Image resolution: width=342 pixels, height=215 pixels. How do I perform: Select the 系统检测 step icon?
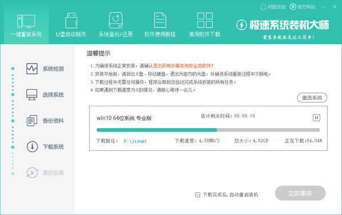tap(32, 69)
